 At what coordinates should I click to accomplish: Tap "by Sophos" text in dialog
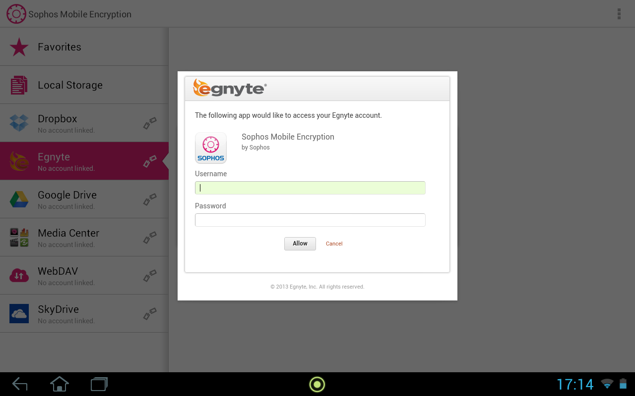tap(255, 148)
